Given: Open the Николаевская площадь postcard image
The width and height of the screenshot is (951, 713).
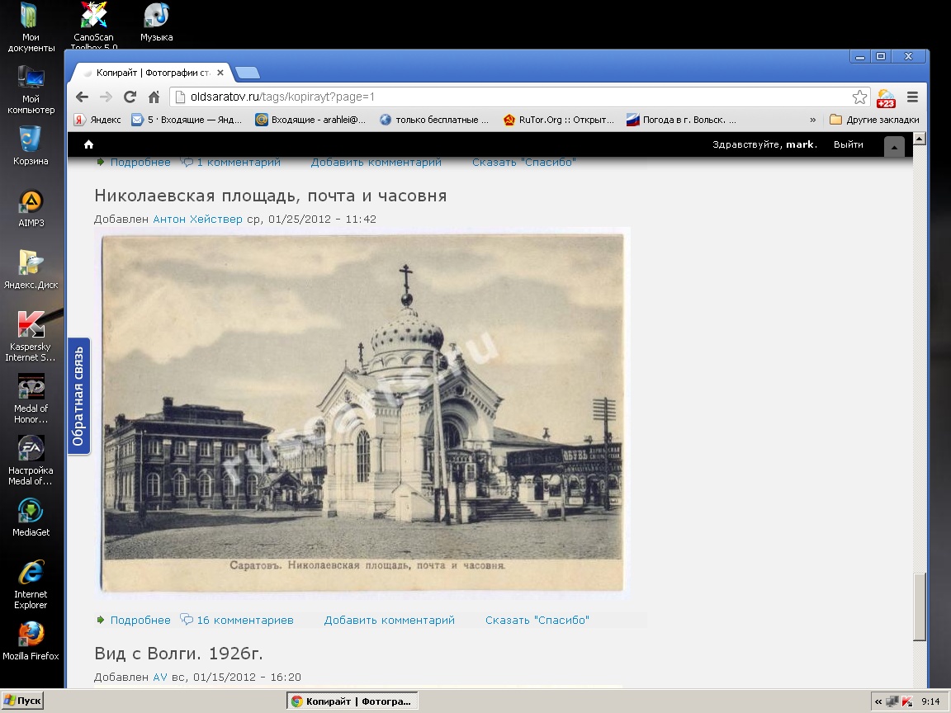Looking at the screenshot, I should pos(362,413).
